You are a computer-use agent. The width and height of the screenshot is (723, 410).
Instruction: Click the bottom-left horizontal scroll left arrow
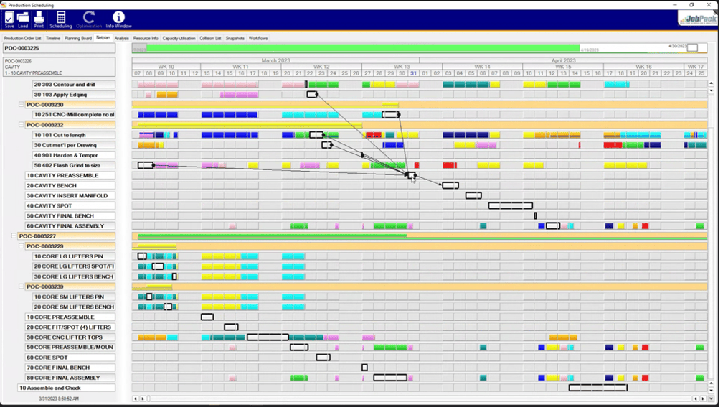pos(136,399)
